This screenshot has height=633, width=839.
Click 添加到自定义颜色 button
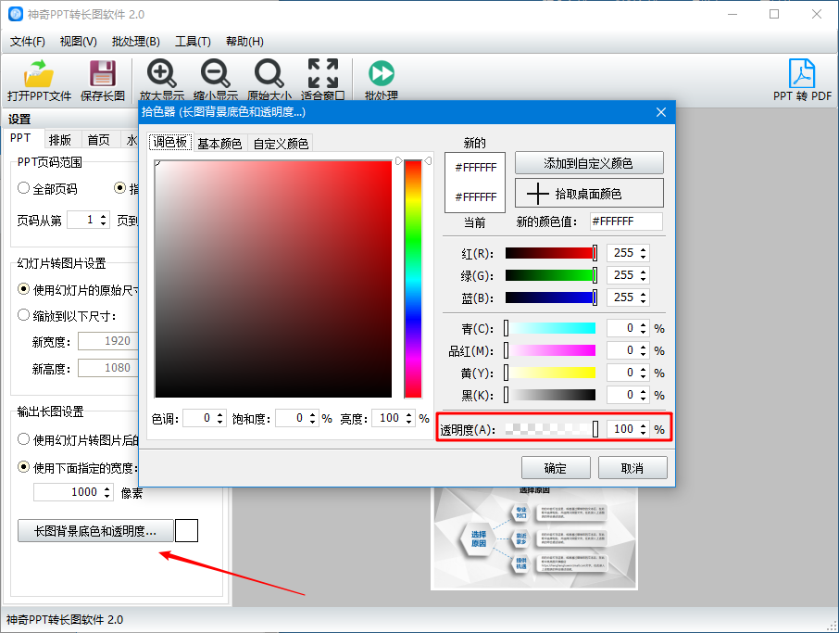[x=589, y=163]
